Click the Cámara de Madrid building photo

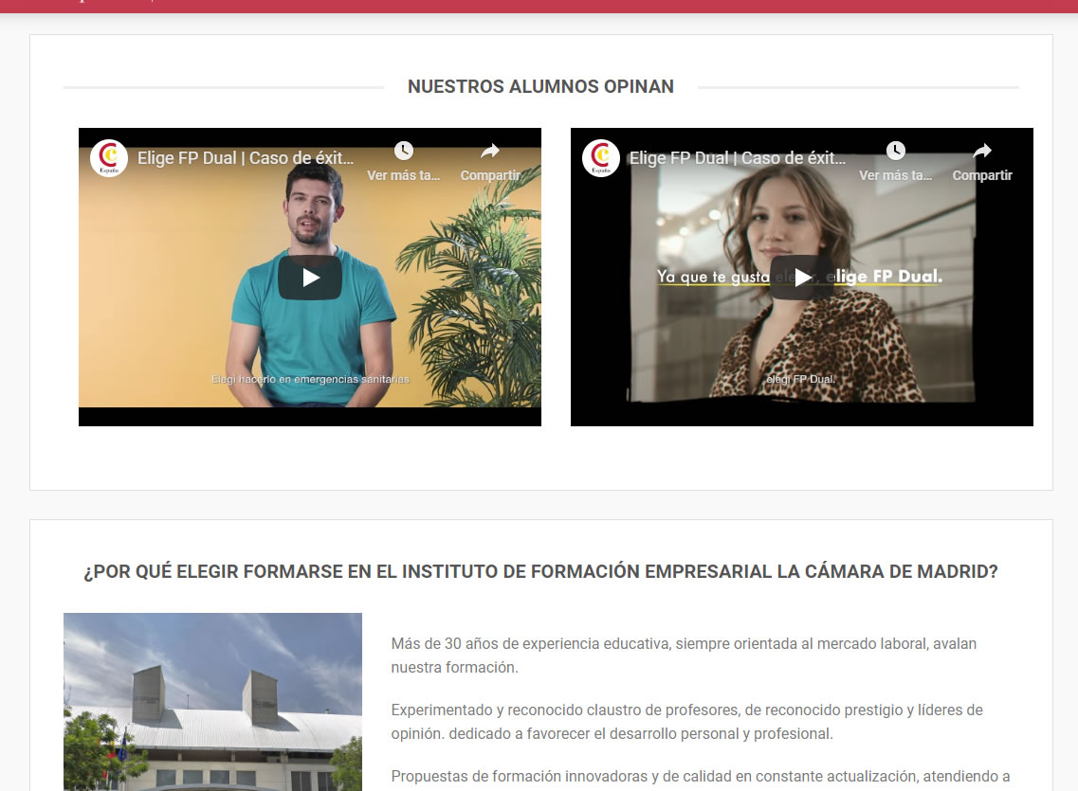(212, 702)
